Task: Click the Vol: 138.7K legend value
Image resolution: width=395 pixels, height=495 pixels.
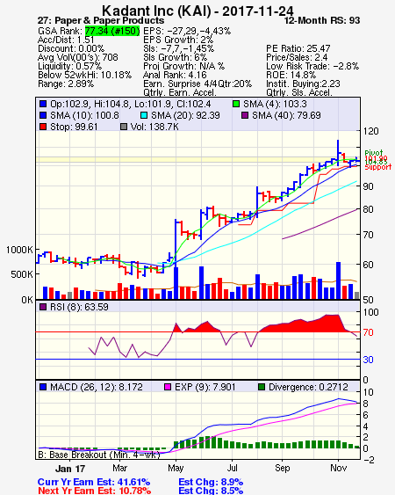Action: click(x=154, y=127)
